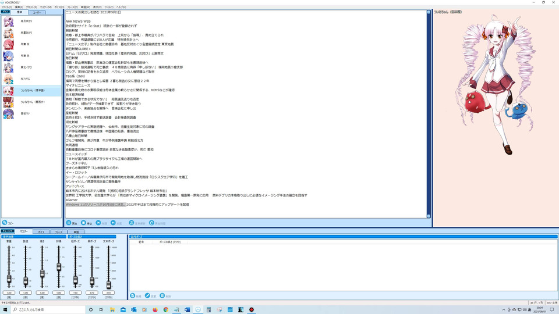Open the ツール(T) menu
This screenshot has width=559, height=314.
[109, 7]
